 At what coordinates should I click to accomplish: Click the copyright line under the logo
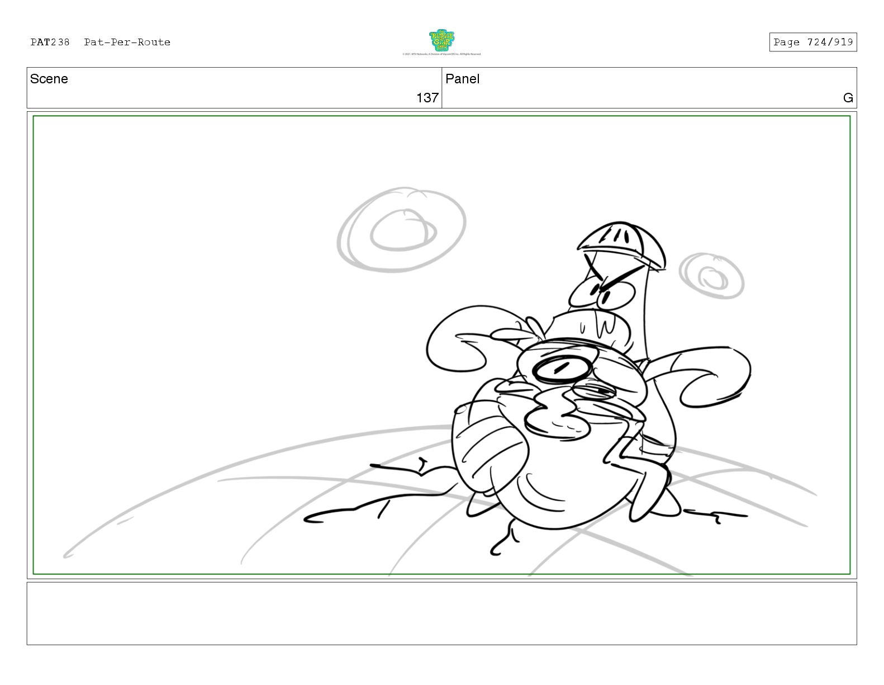point(441,54)
